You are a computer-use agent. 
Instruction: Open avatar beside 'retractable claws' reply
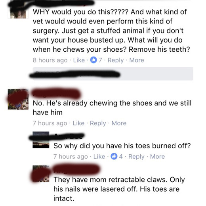41,173
